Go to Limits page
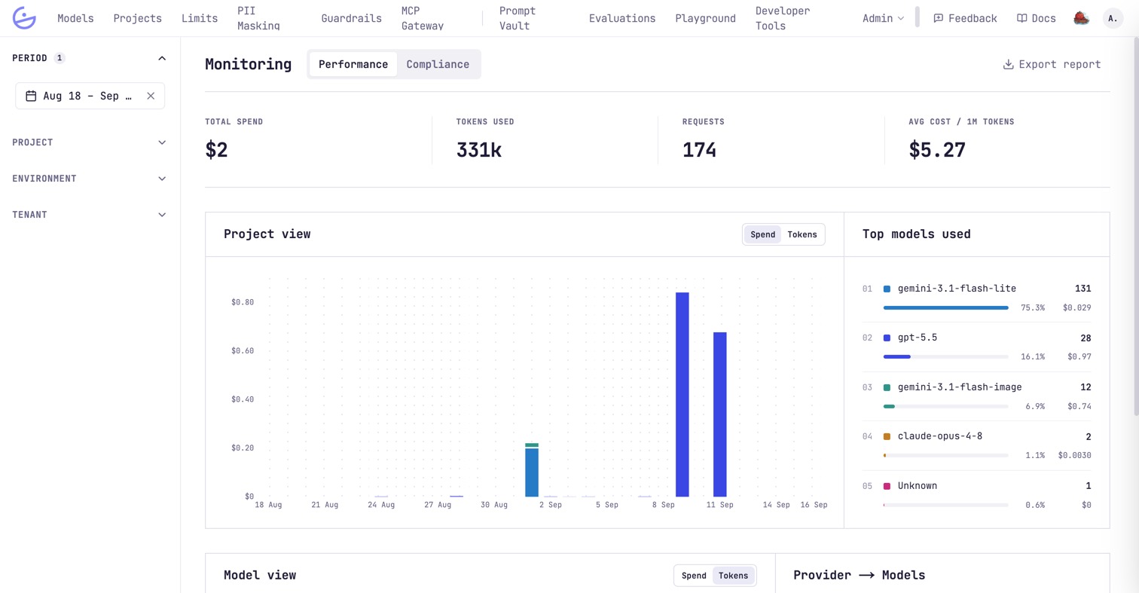 pos(200,18)
